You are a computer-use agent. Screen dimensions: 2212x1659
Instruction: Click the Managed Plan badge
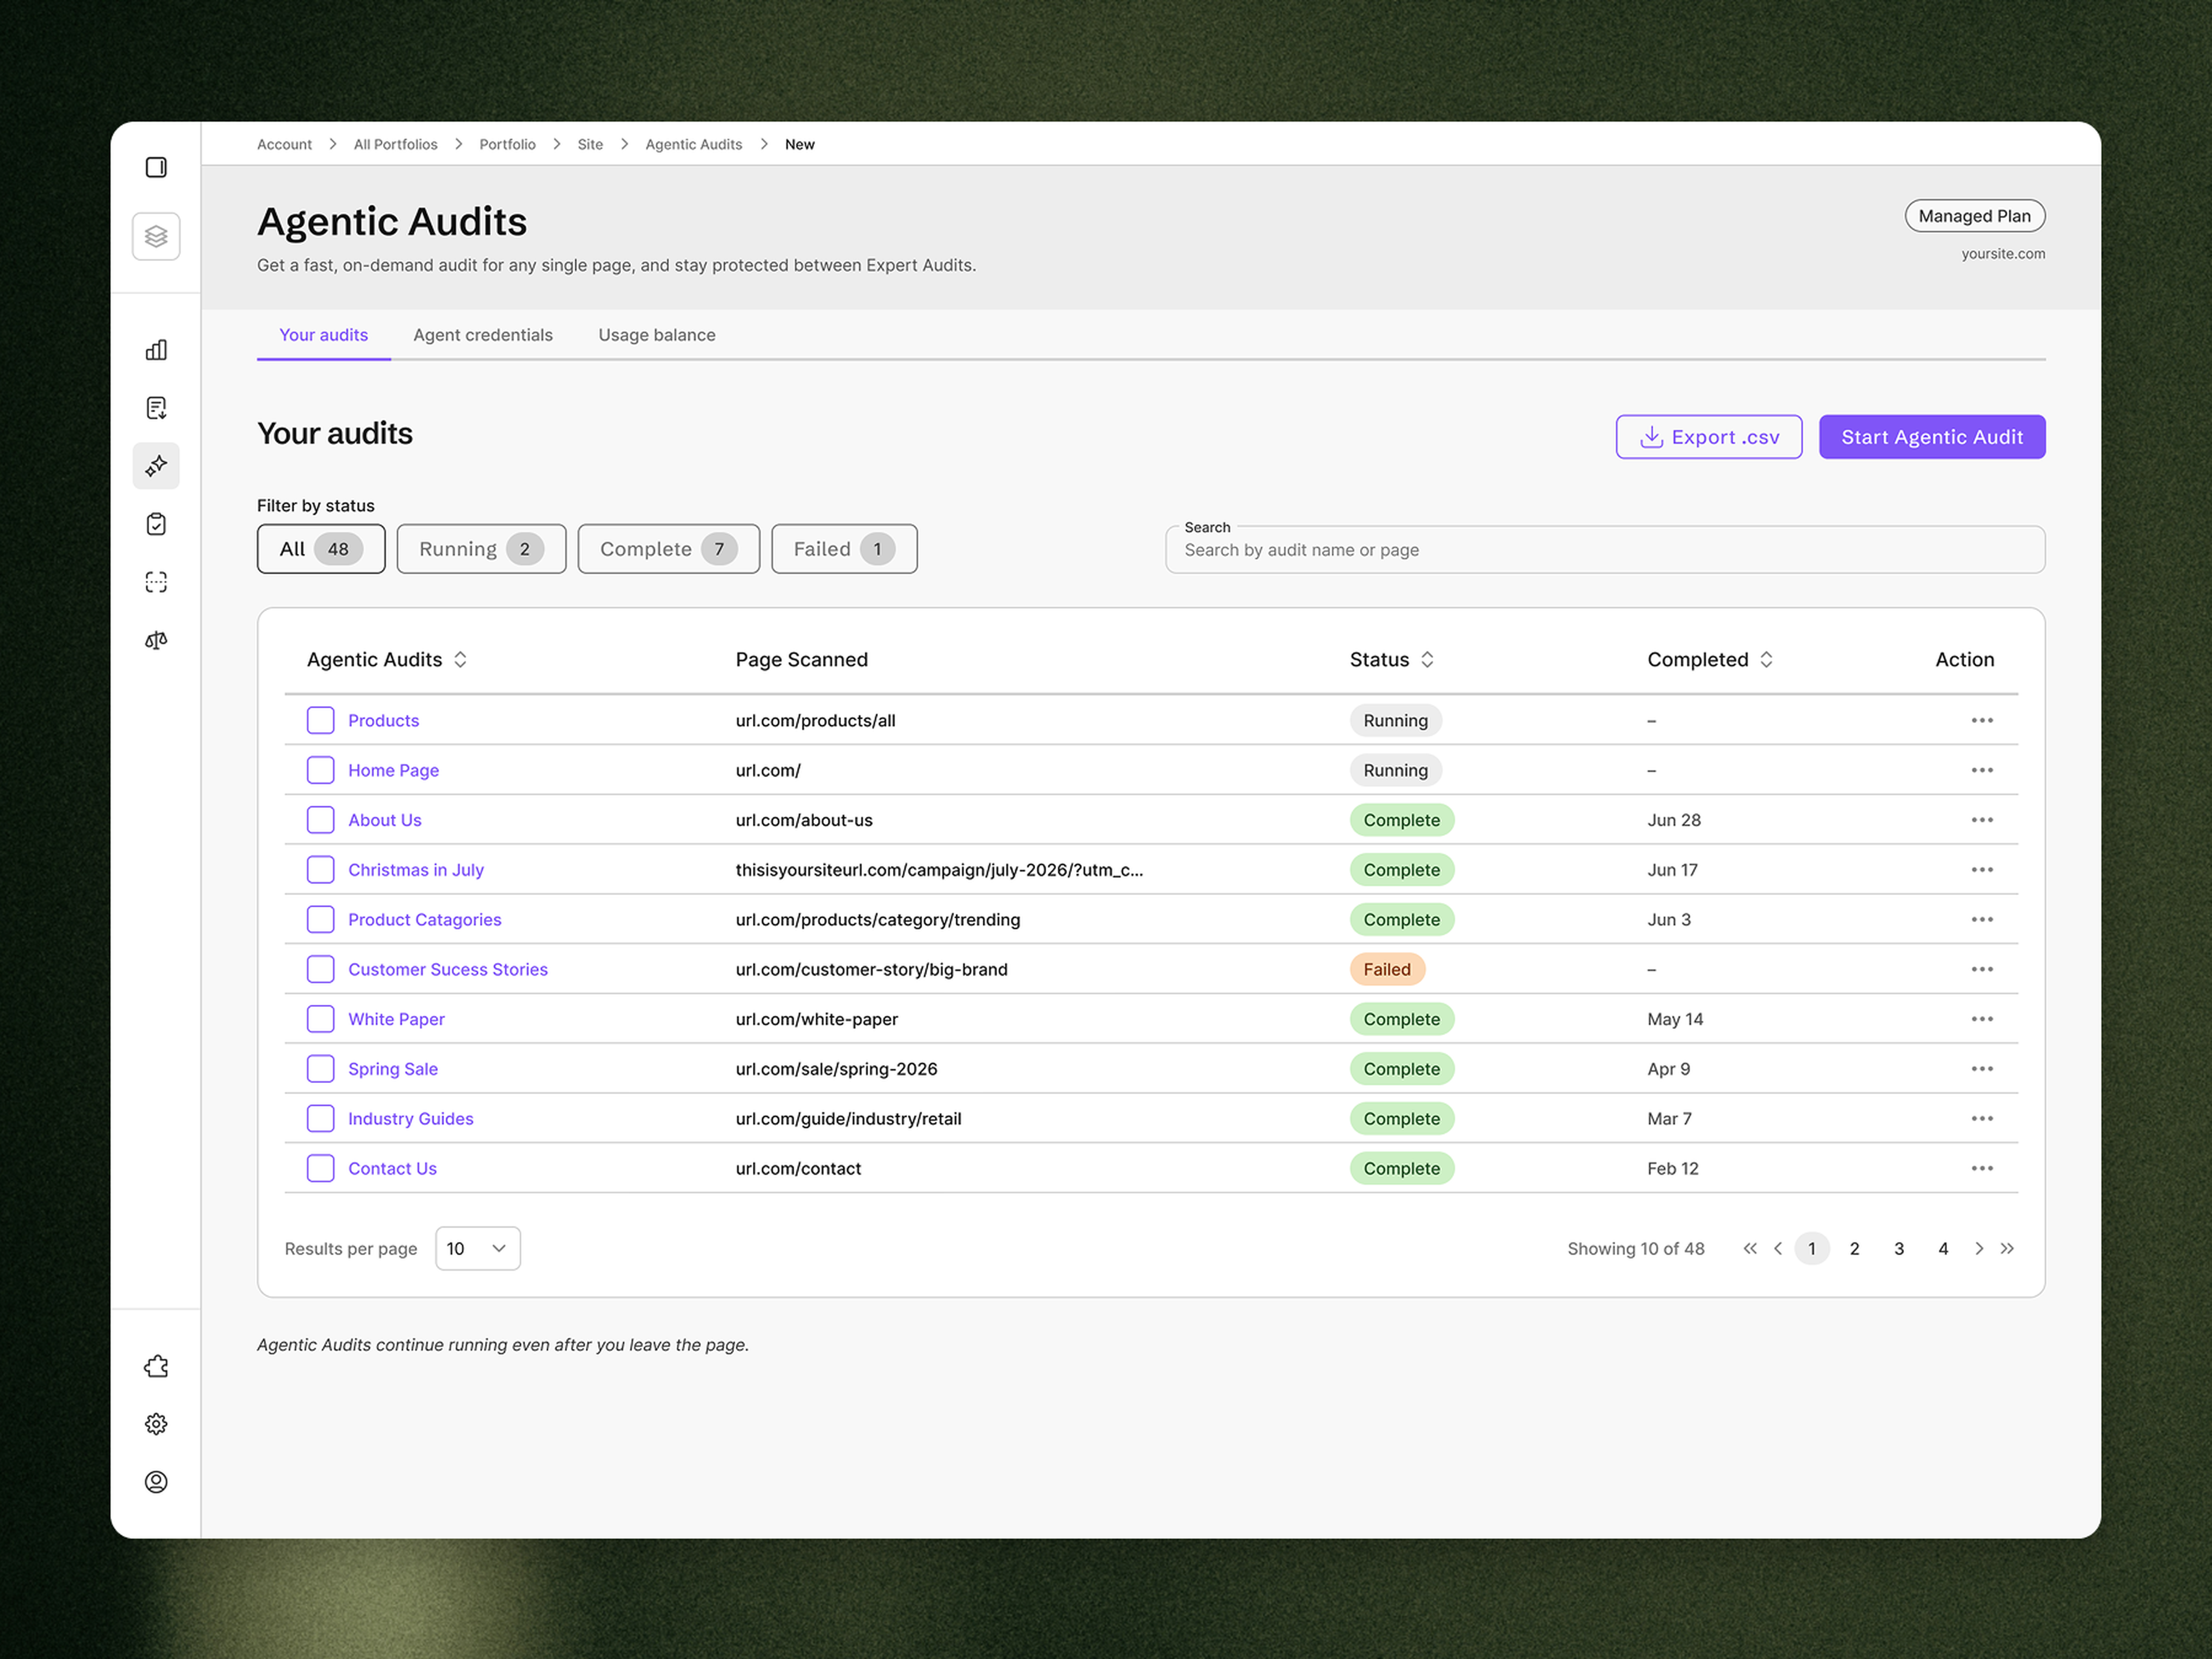pyautogui.click(x=1975, y=216)
